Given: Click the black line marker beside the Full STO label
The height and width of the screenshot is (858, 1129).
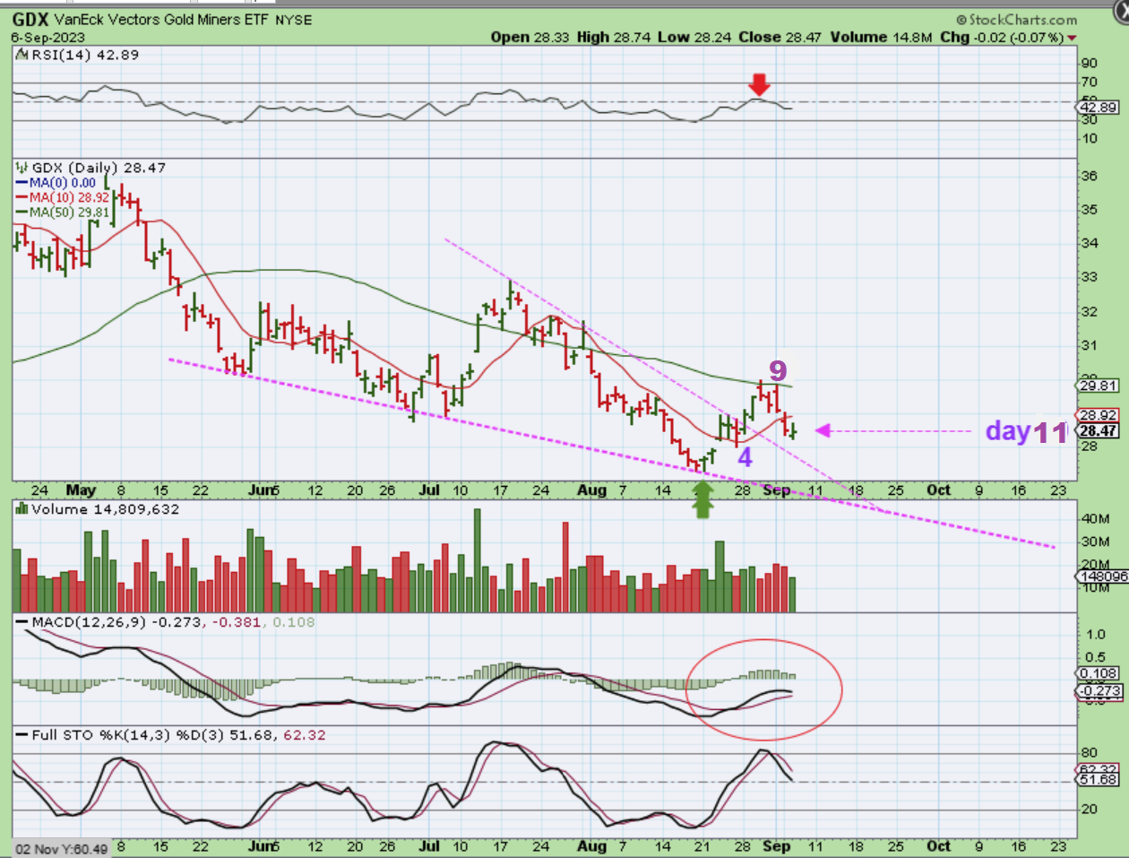Looking at the screenshot, I should [22, 735].
